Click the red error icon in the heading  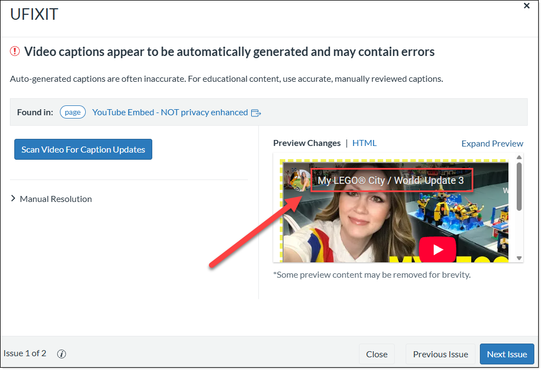point(15,52)
